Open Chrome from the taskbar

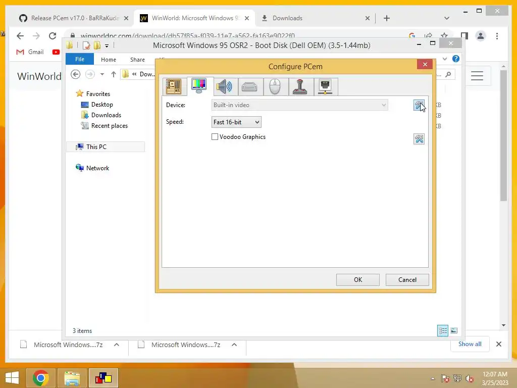tap(40, 378)
